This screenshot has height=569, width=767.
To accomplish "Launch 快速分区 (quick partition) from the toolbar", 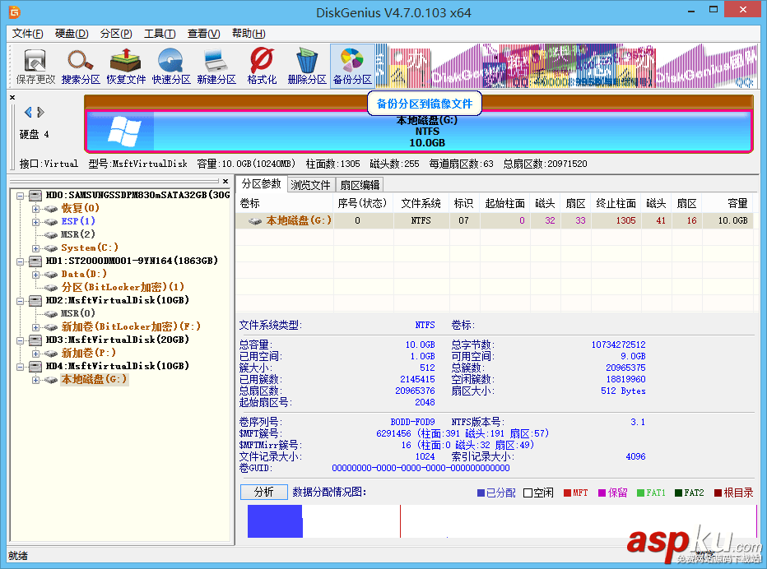I will (170, 65).
